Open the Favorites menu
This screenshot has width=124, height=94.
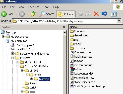[x=34, y=7]
